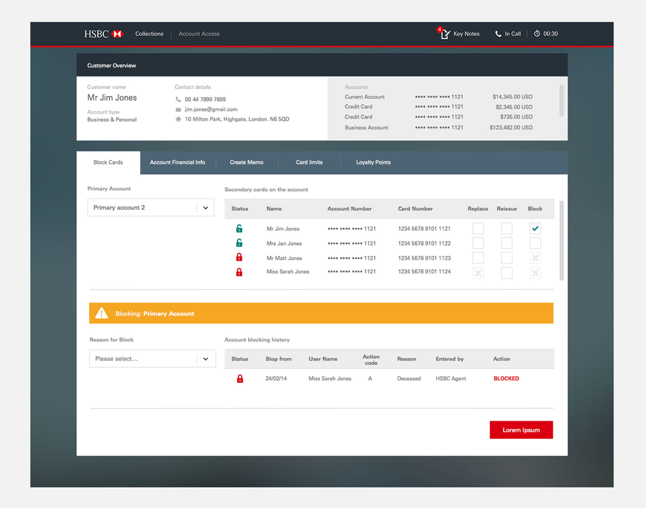The height and width of the screenshot is (508, 646).
Task: Click red padlock in blocking history row
Action: point(240,379)
